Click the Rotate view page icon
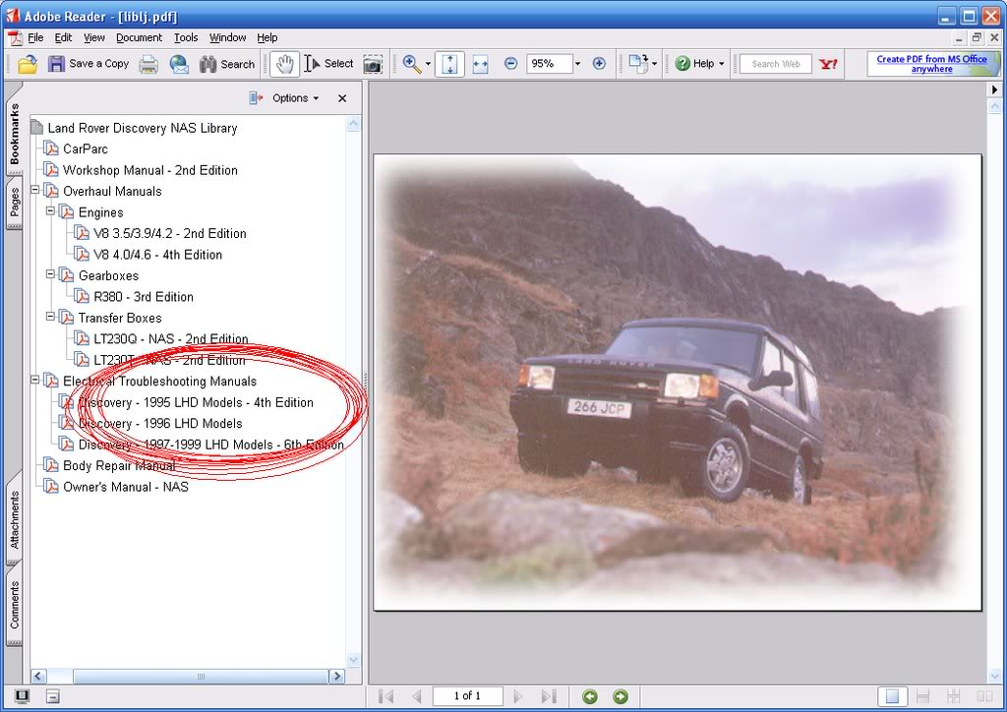This screenshot has height=712, width=1007. tap(637, 64)
